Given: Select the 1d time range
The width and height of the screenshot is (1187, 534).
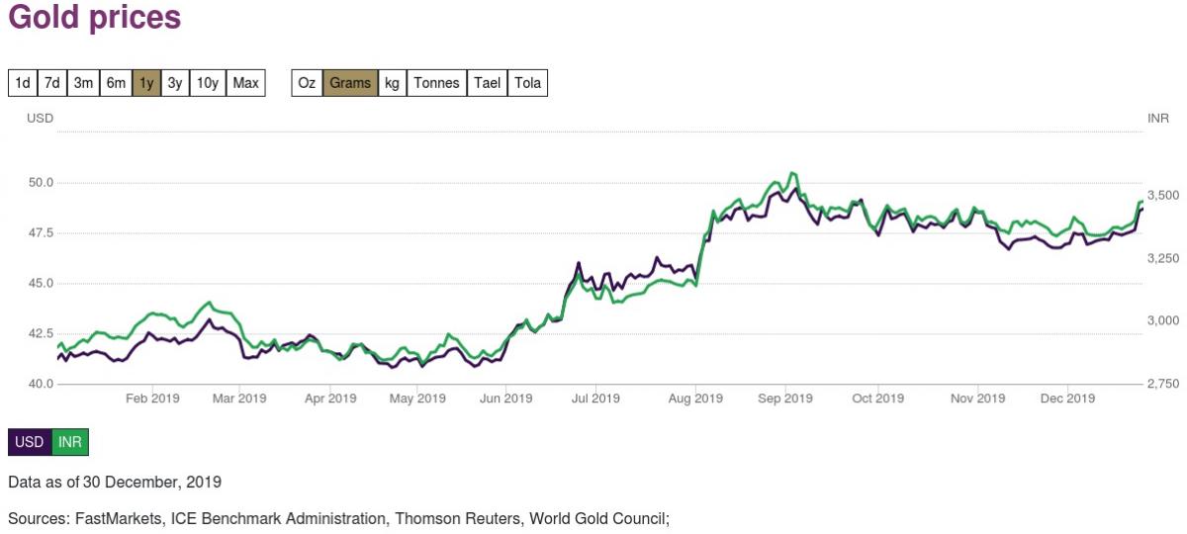Looking at the screenshot, I should coord(23,83).
